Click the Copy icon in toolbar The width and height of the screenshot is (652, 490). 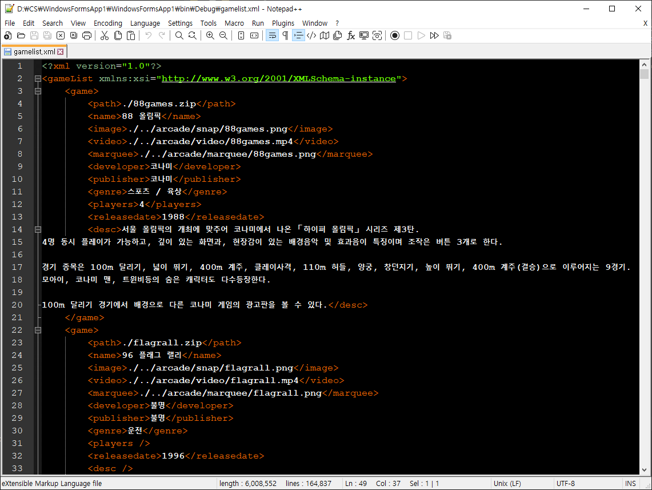pos(118,36)
